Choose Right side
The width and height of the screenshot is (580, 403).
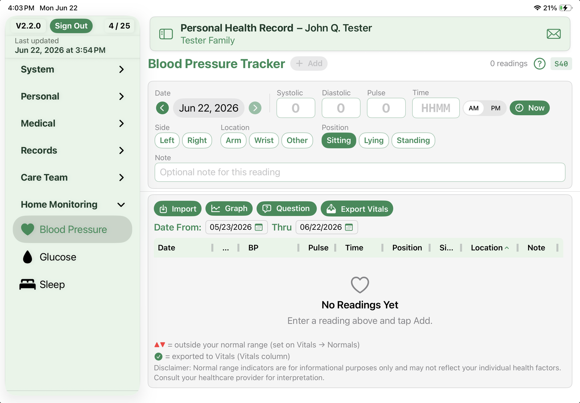click(197, 140)
